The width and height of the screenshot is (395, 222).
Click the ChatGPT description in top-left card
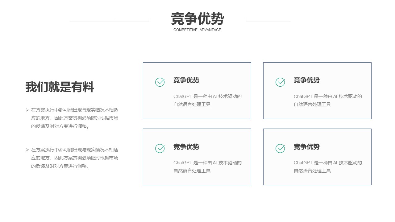(207, 101)
